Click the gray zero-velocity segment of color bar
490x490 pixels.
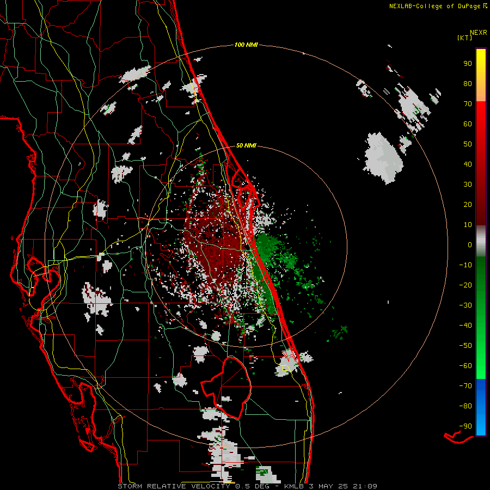pos(481,241)
